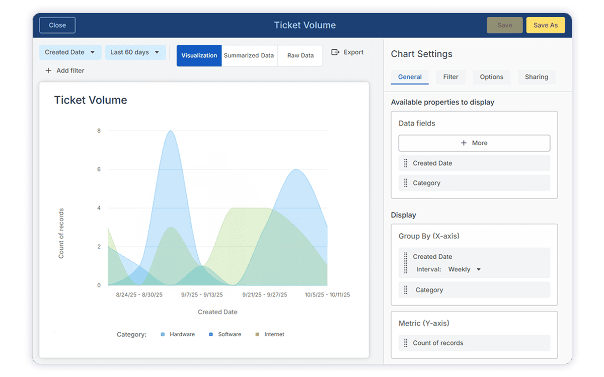Click the Metric (Y-axis) heading
Image resolution: width=604 pixels, height=377 pixels.
pyautogui.click(x=424, y=323)
